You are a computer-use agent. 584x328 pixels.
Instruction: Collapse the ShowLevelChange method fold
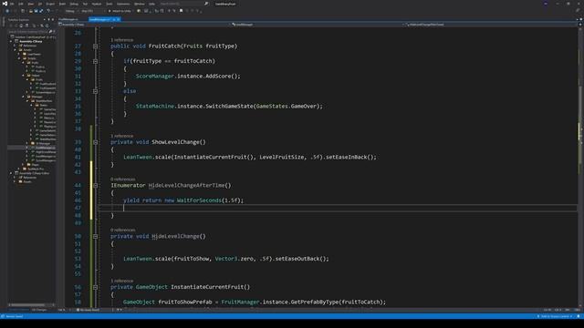click(x=95, y=142)
